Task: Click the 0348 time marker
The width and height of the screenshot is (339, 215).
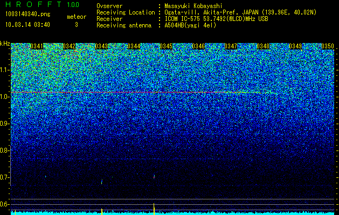Action: tap(263, 46)
